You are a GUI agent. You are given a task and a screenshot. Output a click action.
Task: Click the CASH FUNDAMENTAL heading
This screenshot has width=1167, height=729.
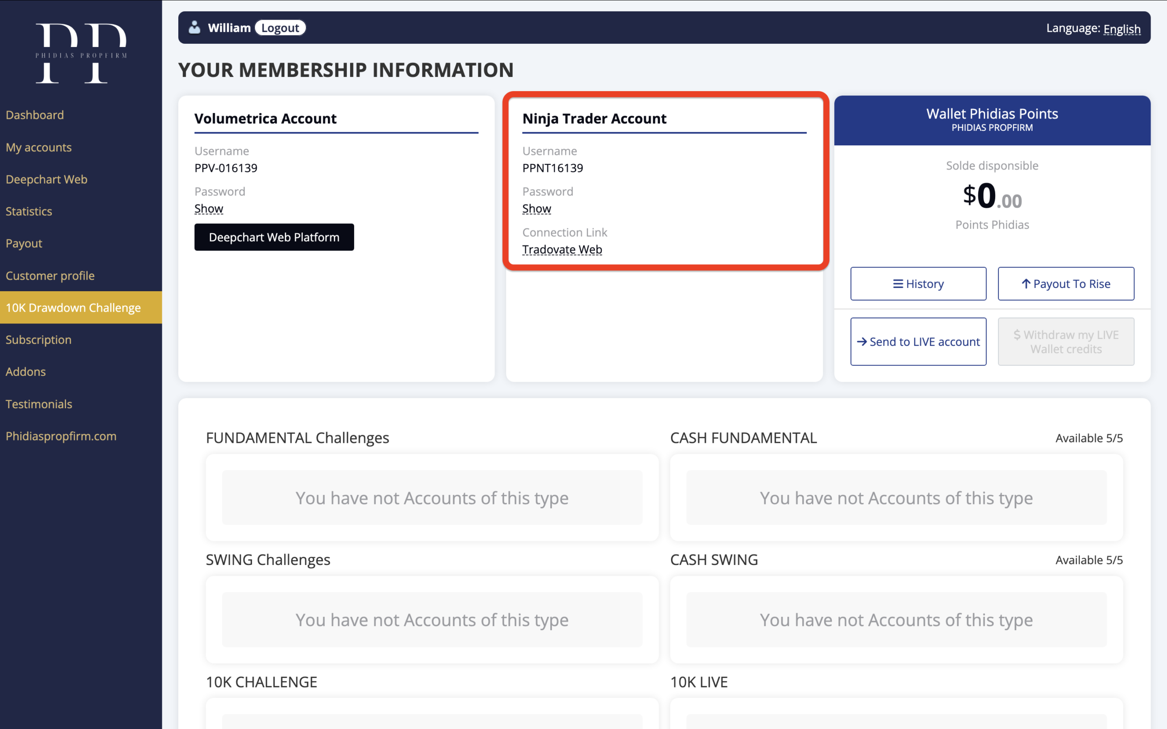click(x=744, y=438)
